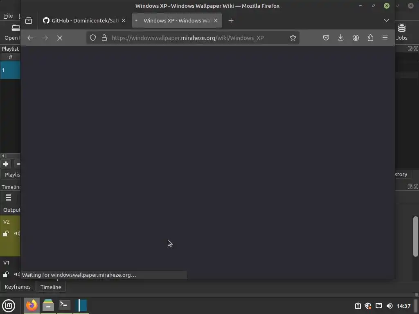The width and height of the screenshot is (419, 314).
Task: Open the update manager shield tray icon
Action: point(368,306)
